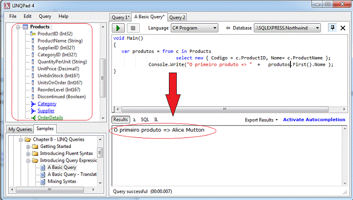Click the Query successful status text
Screen dimensions: 353x200
[x=142, y=191]
